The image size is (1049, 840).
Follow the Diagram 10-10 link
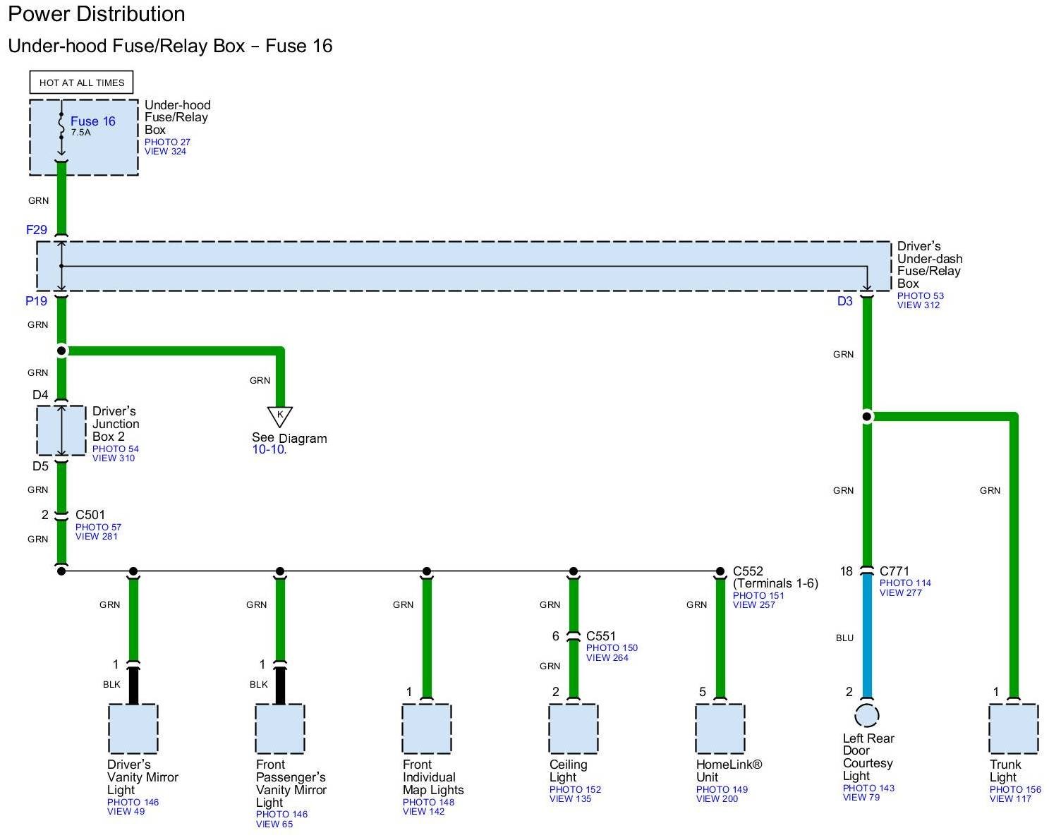tap(268, 450)
